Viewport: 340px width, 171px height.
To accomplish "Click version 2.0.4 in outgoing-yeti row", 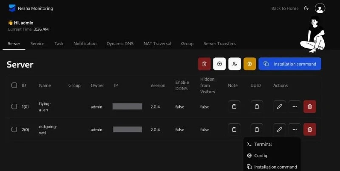I will coord(155,130).
